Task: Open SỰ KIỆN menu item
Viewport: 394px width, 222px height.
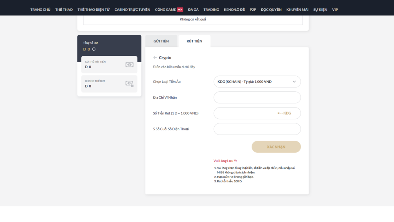Action: pos(320,10)
